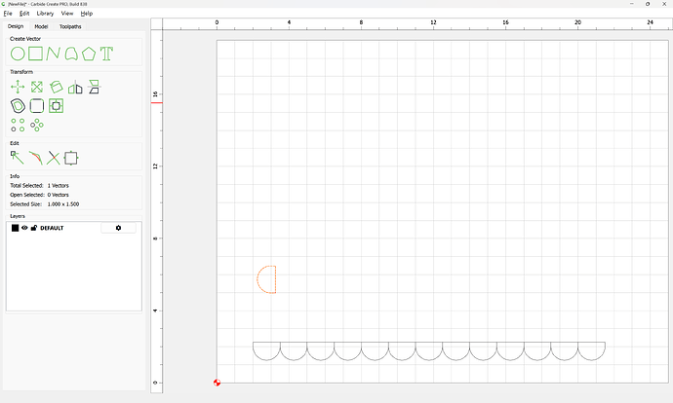The width and height of the screenshot is (673, 403).
Task: Open the Circular Array tool
Action: 37,125
